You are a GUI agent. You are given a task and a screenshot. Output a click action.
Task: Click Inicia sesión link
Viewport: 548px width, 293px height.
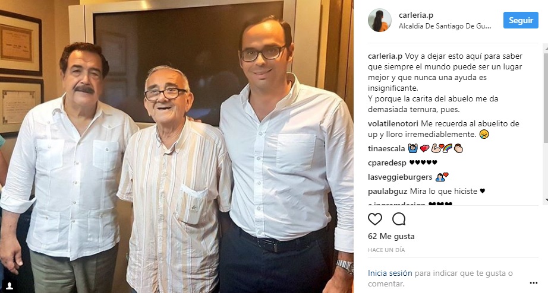pos(390,273)
